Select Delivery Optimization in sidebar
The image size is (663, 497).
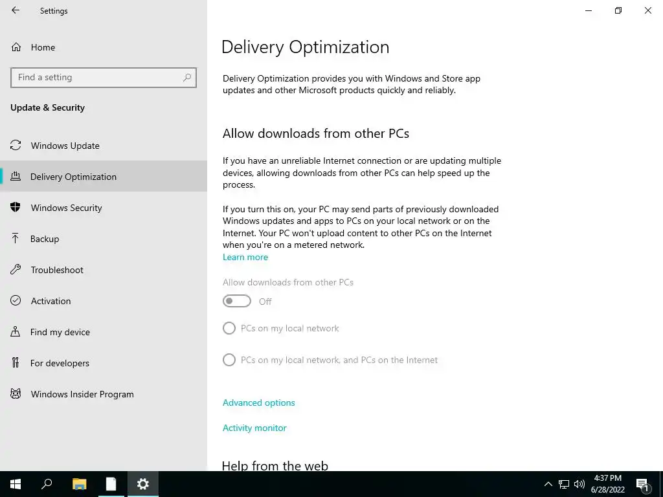(104, 177)
